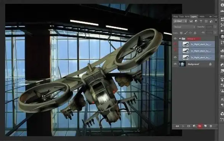This screenshot has width=224, height=141.
Task: Collapse the Group 1 folder triangle
Action: pyautogui.click(x=180, y=38)
